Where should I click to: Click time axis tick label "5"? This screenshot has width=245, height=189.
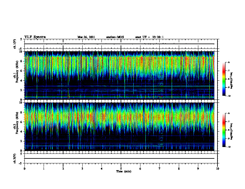click(x=121, y=169)
